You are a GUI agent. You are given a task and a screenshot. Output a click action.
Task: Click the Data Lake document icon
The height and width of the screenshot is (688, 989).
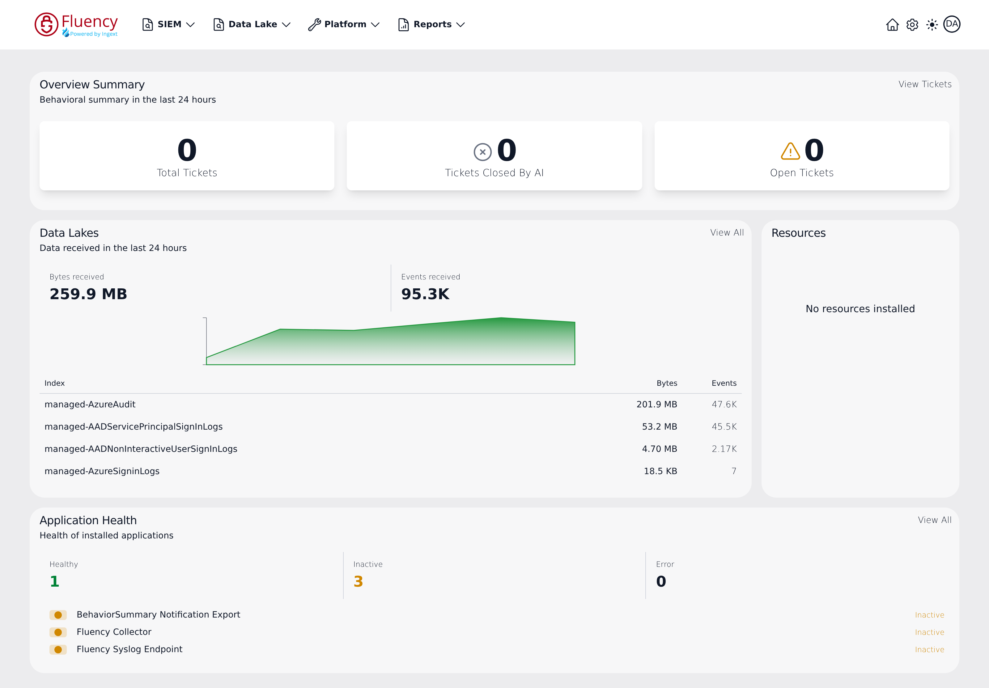click(x=219, y=24)
